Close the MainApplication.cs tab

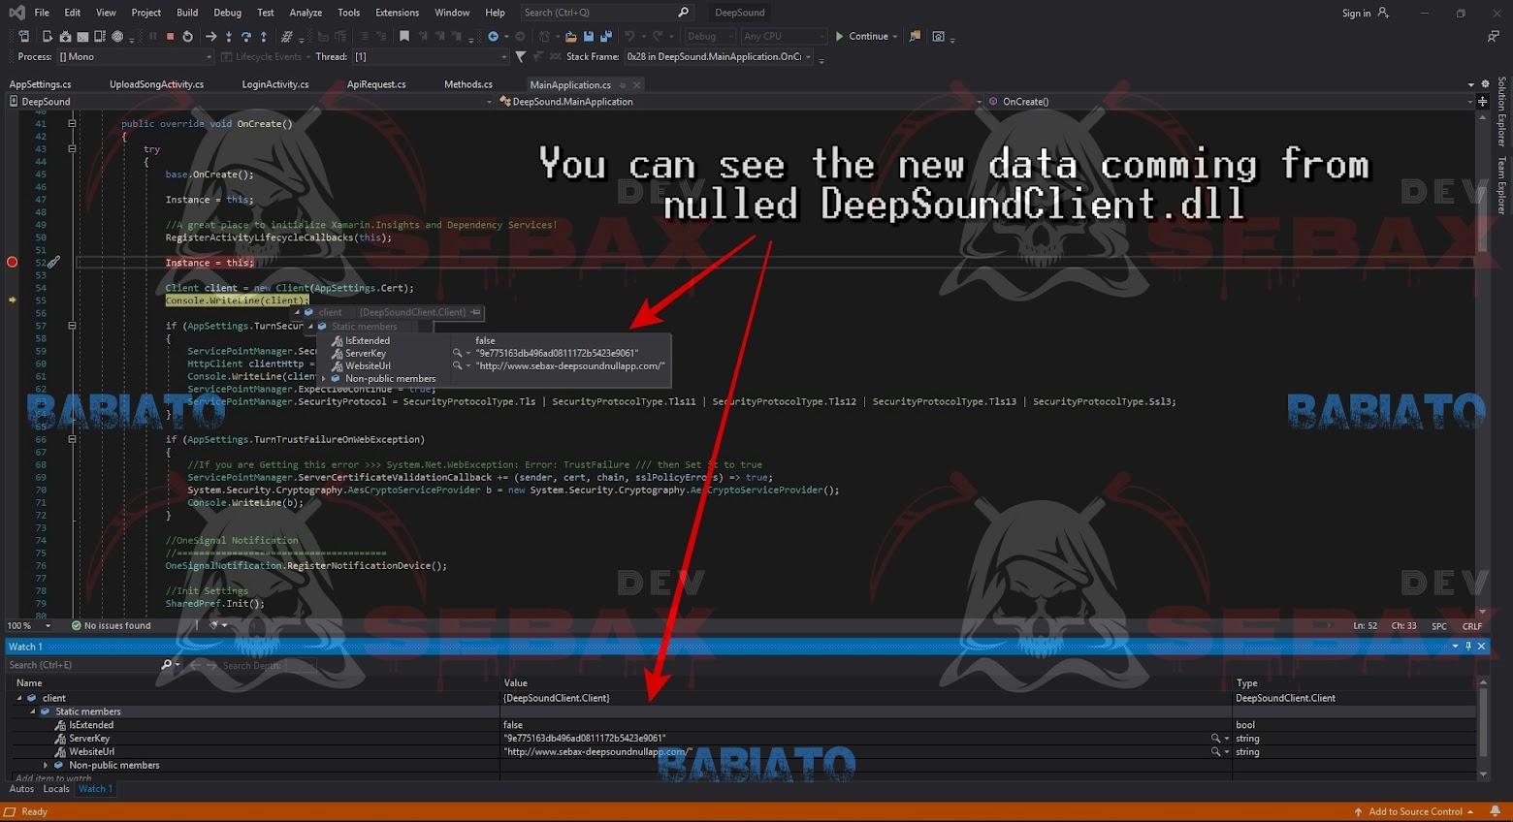[636, 85]
